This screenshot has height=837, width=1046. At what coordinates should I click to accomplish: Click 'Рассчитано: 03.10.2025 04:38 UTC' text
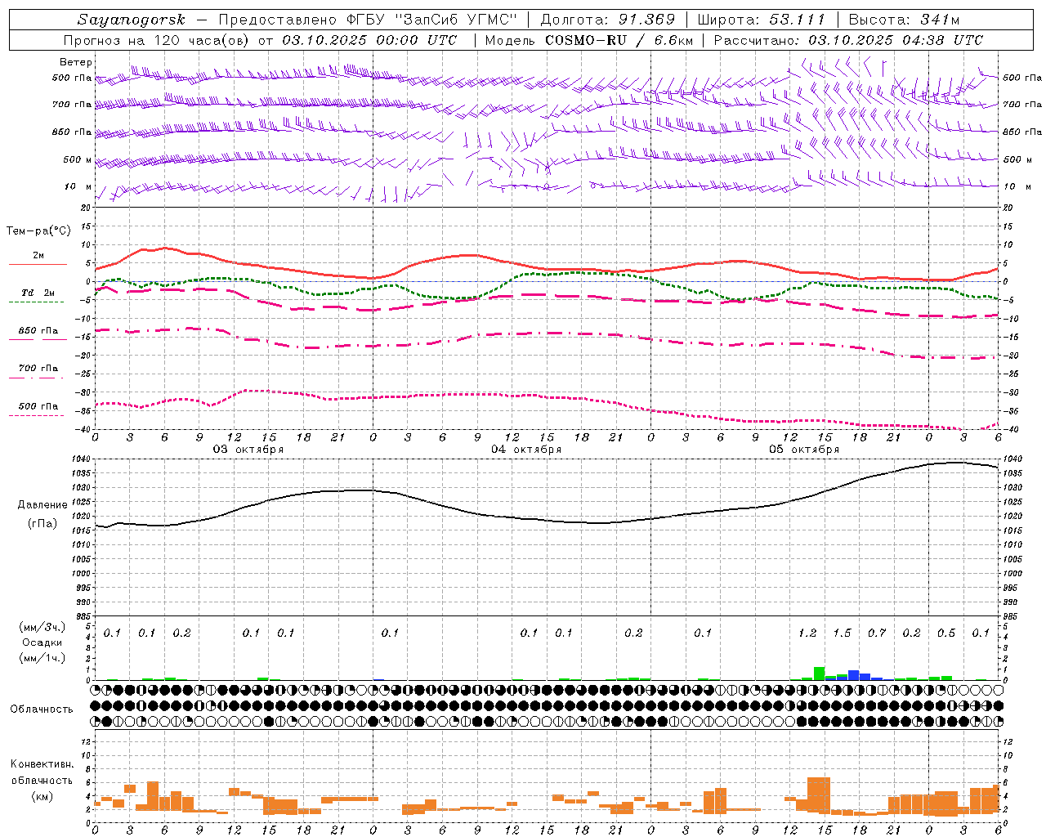pyautogui.click(x=848, y=40)
